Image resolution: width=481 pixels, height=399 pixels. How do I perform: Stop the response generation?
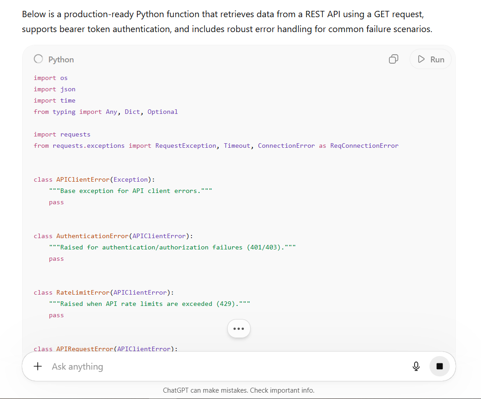[x=439, y=366]
